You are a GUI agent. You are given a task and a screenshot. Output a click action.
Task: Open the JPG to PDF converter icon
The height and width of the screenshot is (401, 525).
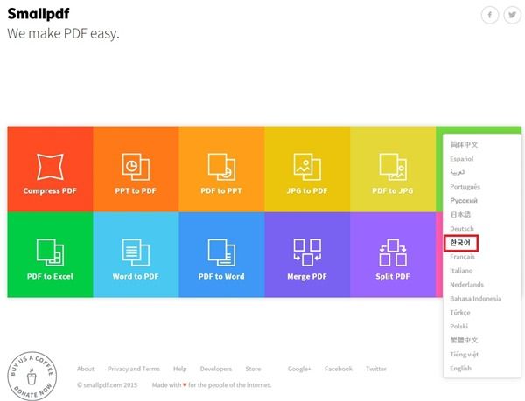click(307, 166)
